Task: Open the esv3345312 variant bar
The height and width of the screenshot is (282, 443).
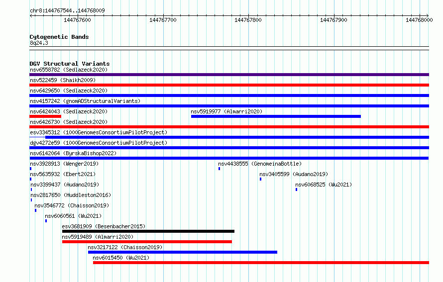Action: click(229, 137)
